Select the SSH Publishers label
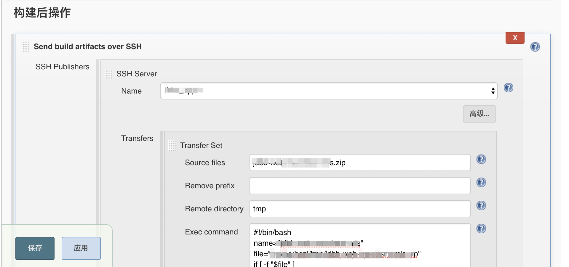Screen dimensions: 569x267 [62, 67]
